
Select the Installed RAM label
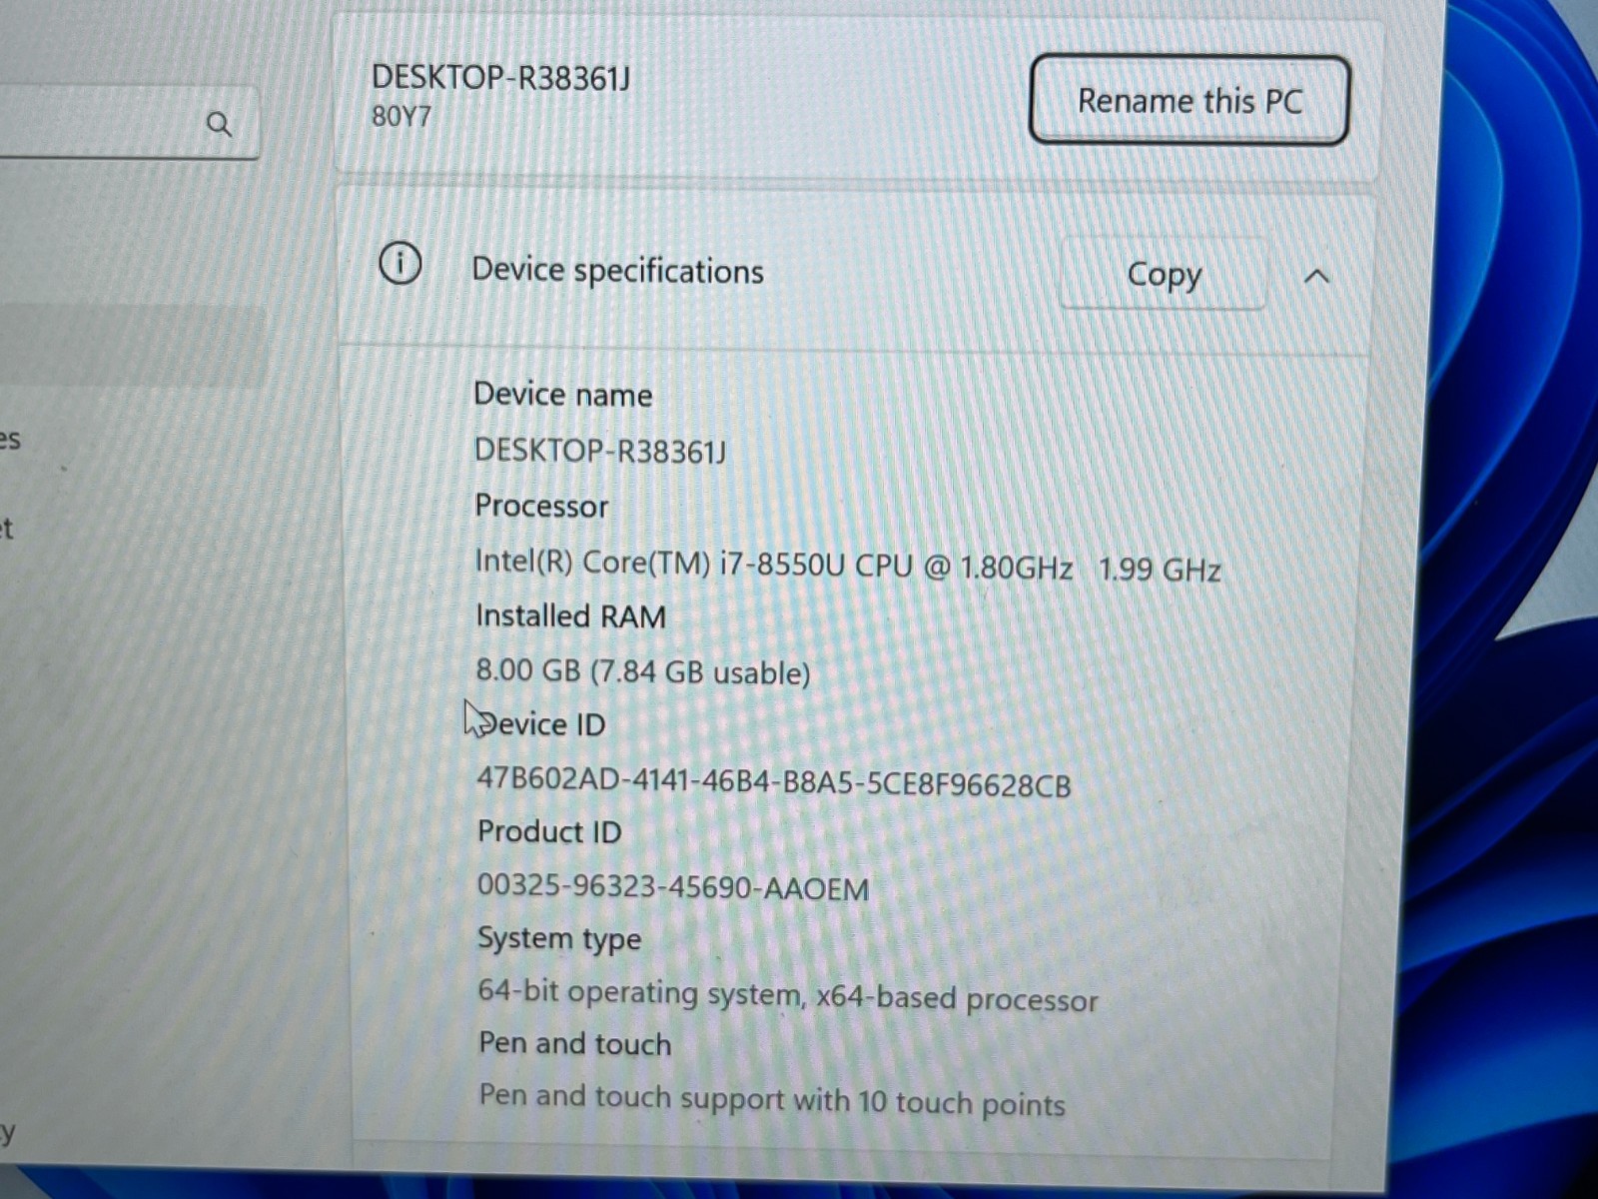click(x=571, y=616)
